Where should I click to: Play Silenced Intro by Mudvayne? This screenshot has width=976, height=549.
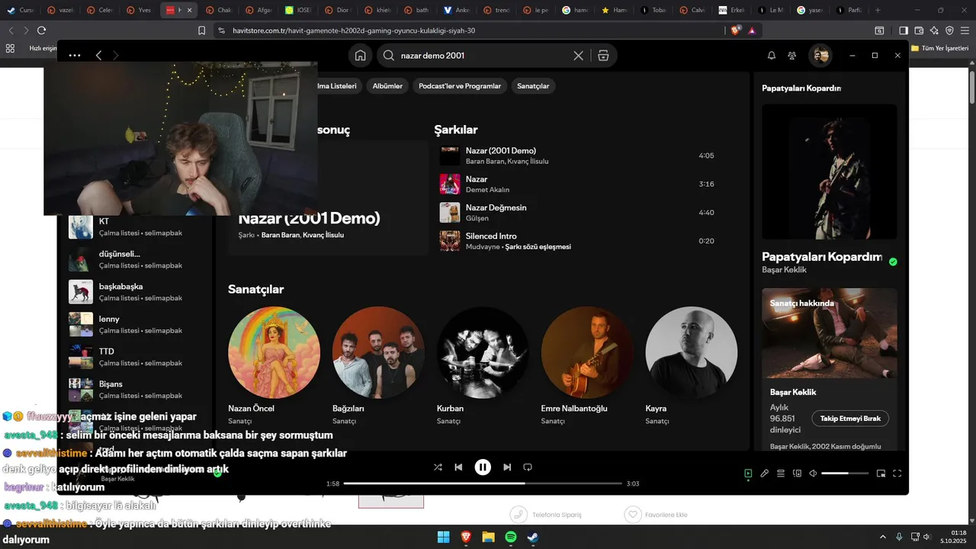click(577, 241)
